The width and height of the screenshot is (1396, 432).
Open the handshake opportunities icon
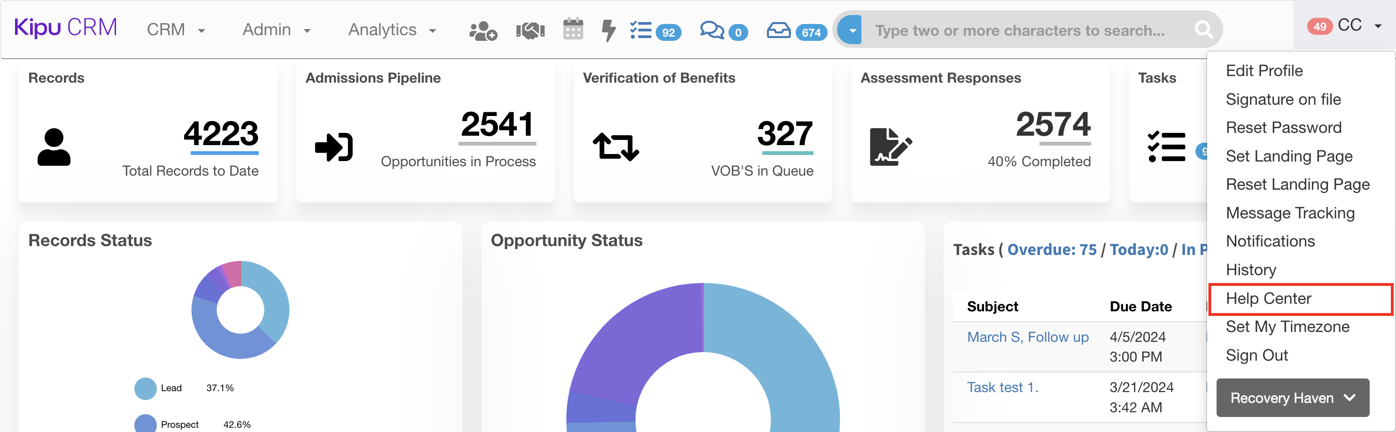click(x=529, y=31)
